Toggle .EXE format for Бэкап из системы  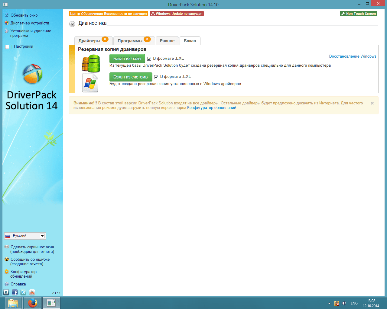coord(156,77)
